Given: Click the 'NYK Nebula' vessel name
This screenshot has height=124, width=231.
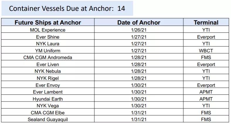Looking at the screenshot, I should [48, 71].
